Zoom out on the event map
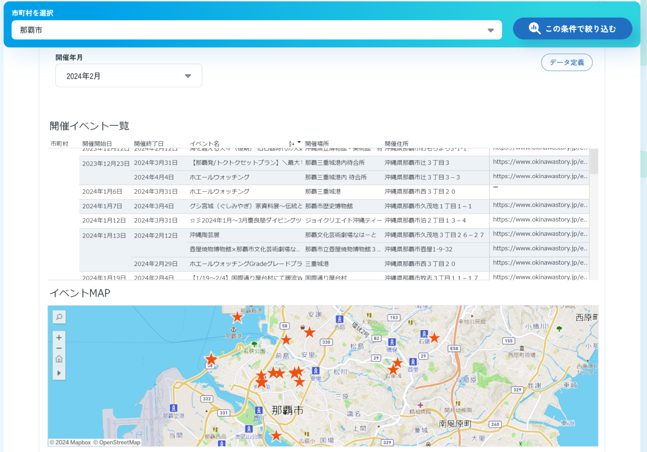This screenshot has height=452, width=647. 59,348
